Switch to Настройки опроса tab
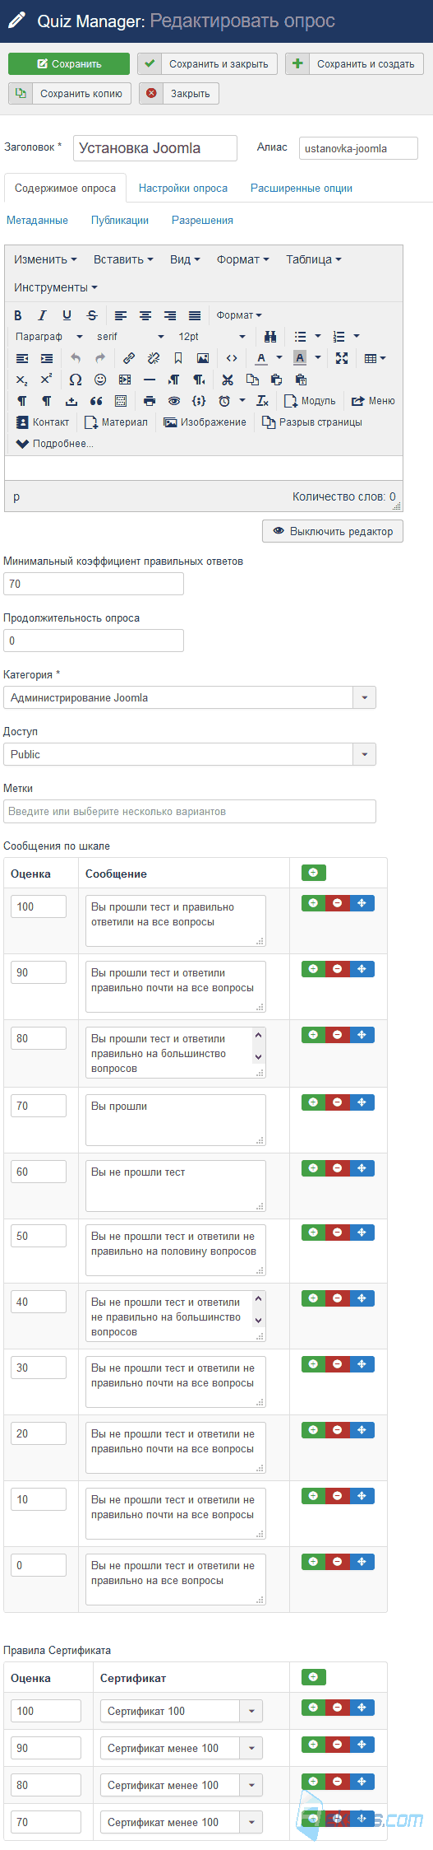Image resolution: width=433 pixels, height=1850 pixels. pos(183,188)
